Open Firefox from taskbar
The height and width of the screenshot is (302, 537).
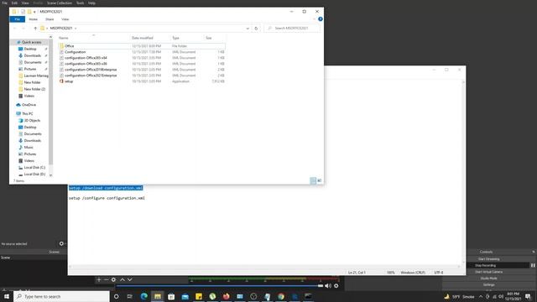[226, 296]
